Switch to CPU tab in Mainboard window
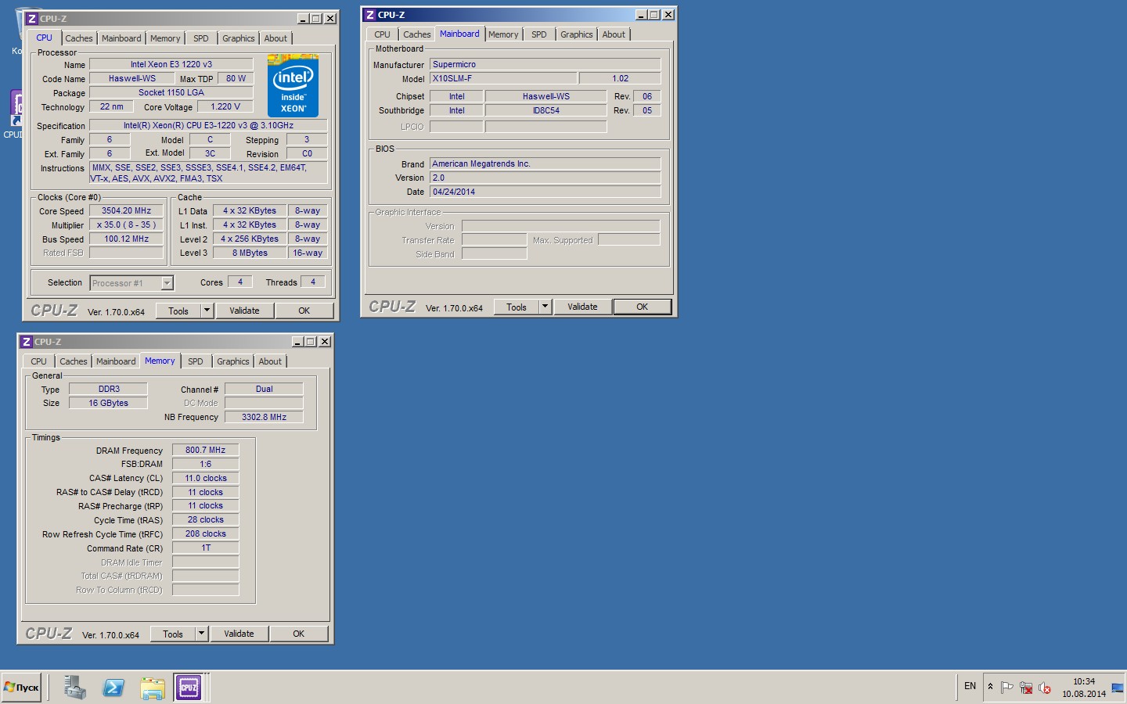1127x704 pixels. click(382, 34)
